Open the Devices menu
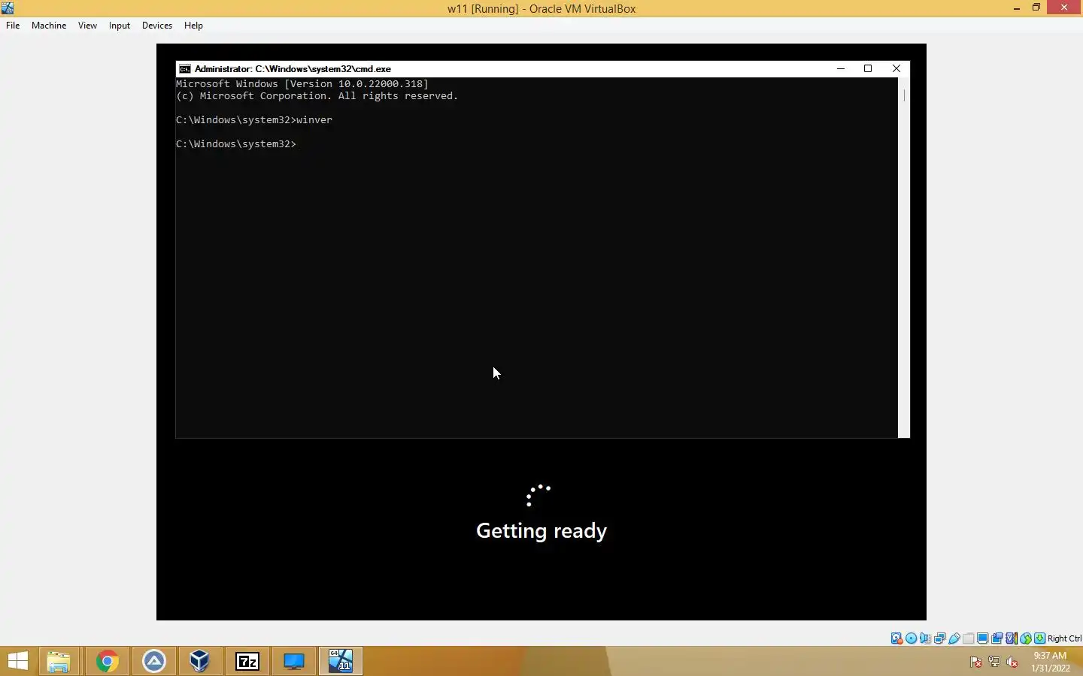The image size is (1083, 676). coord(157,26)
